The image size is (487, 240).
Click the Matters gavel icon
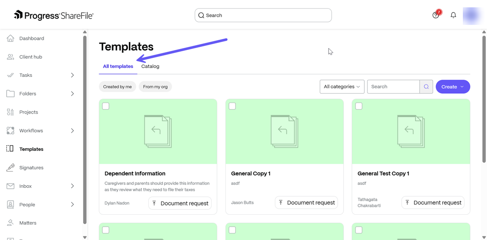click(x=11, y=223)
